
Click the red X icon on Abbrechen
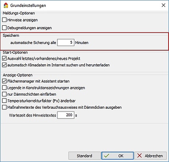(139, 156)
